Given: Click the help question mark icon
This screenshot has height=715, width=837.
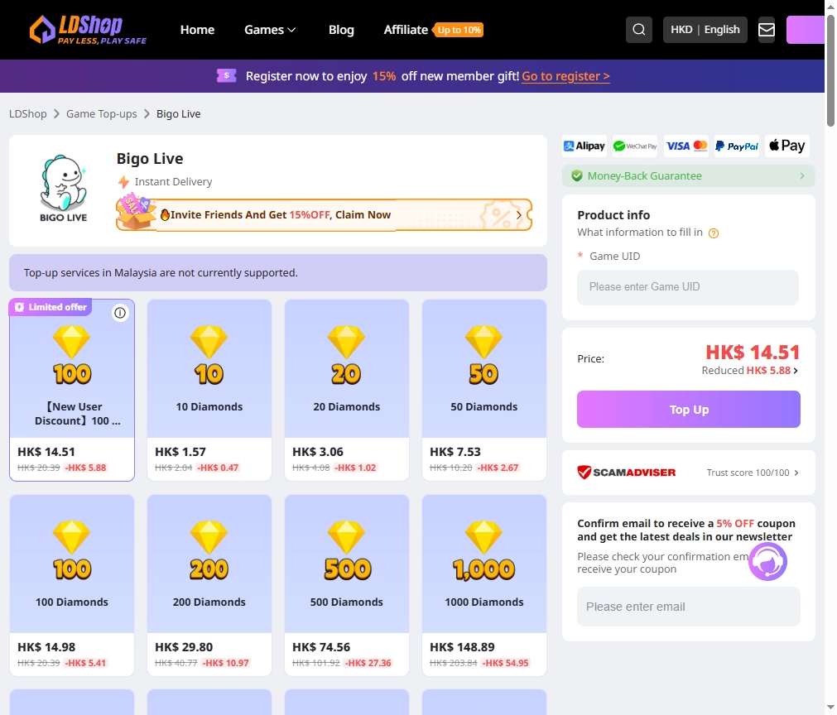Looking at the screenshot, I should tap(713, 233).
